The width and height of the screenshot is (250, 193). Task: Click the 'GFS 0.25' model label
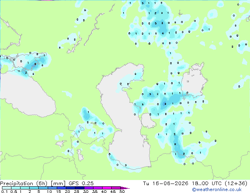81,184
